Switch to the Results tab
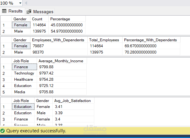 pyautogui.click(x=12, y=11)
